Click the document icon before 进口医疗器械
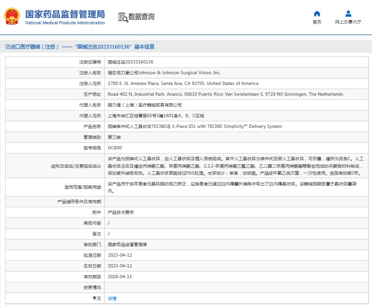The image size is (372, 308). (7, 47)
